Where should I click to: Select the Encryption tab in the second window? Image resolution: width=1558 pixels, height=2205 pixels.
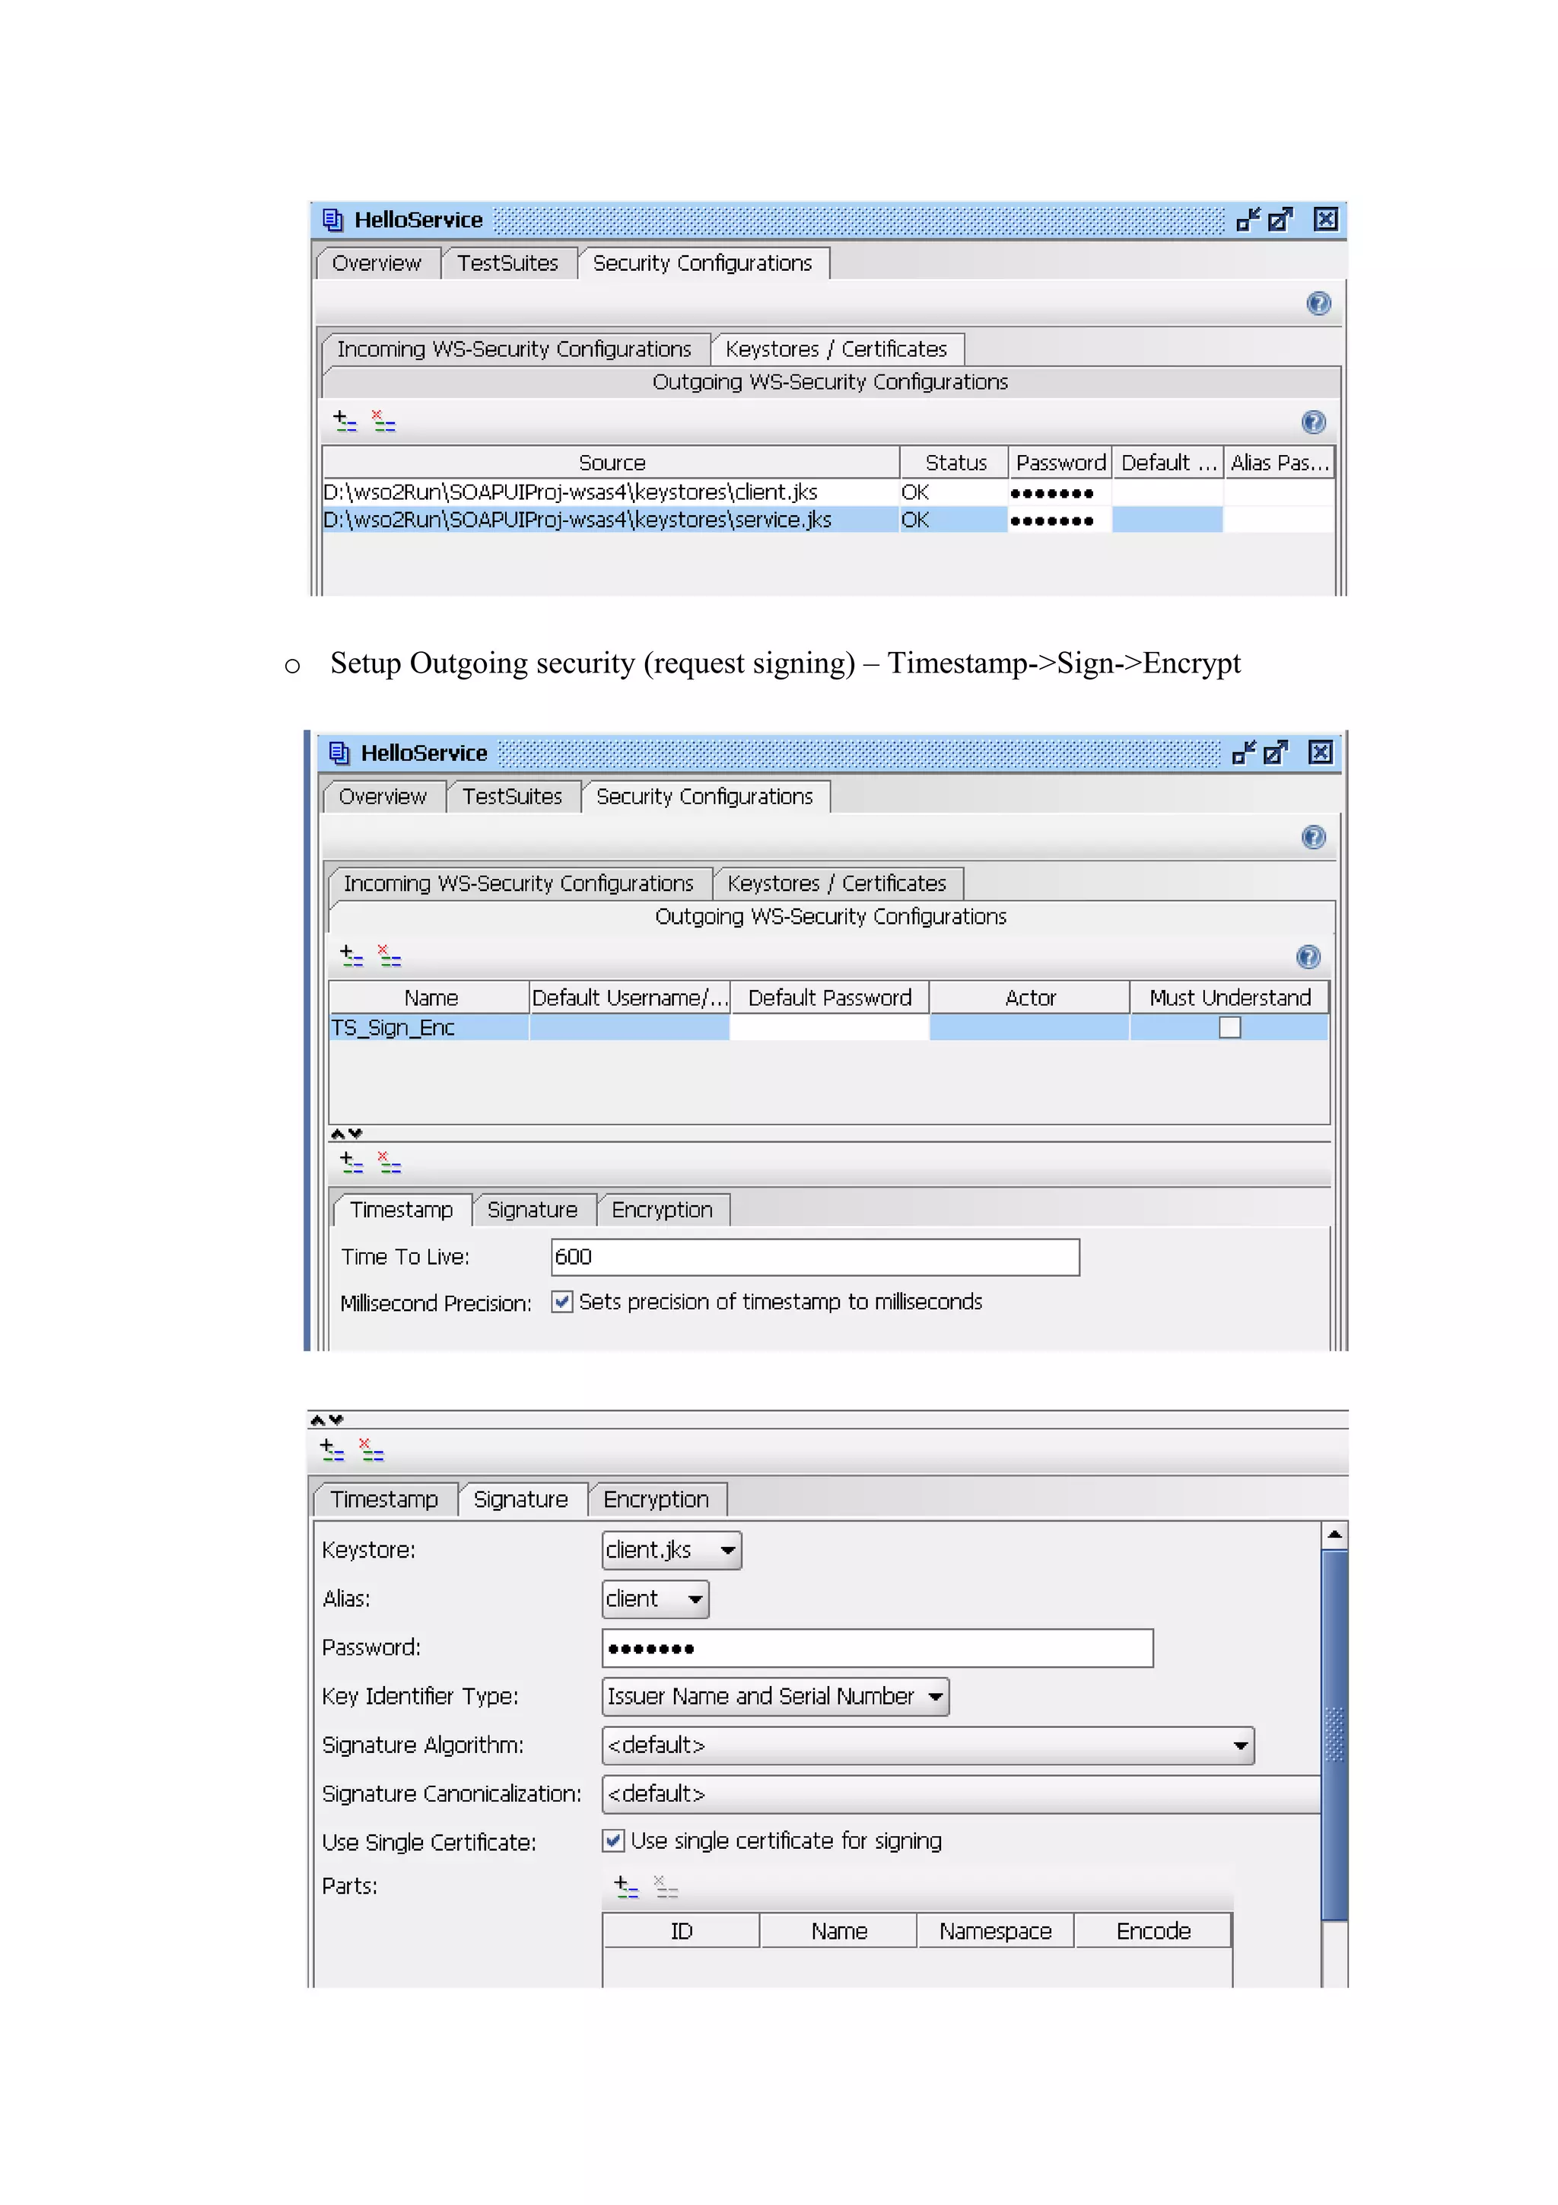point(663,1210)
